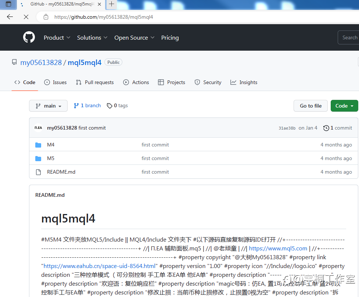359x297 pixels.
Task: Open the eahub.cn space-uid-8564 link
Action: point(99,266)
